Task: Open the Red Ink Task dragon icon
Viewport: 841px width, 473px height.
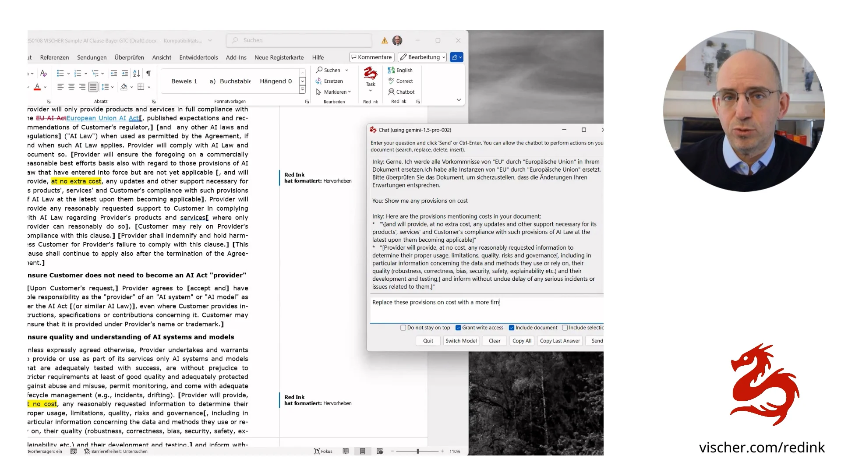Action: pos(371,79)
